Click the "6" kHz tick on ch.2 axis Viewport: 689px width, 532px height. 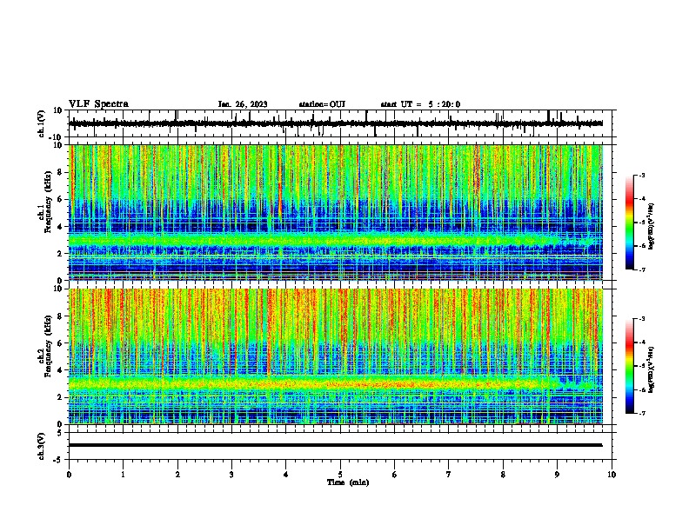click(61, 343)
